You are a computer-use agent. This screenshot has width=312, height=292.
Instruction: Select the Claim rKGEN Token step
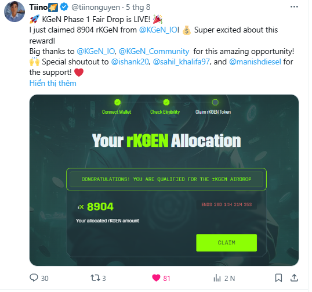tap(213, 107)
